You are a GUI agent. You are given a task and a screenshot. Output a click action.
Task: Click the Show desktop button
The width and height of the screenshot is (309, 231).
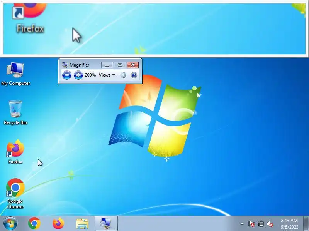click(x=306, y=224)
